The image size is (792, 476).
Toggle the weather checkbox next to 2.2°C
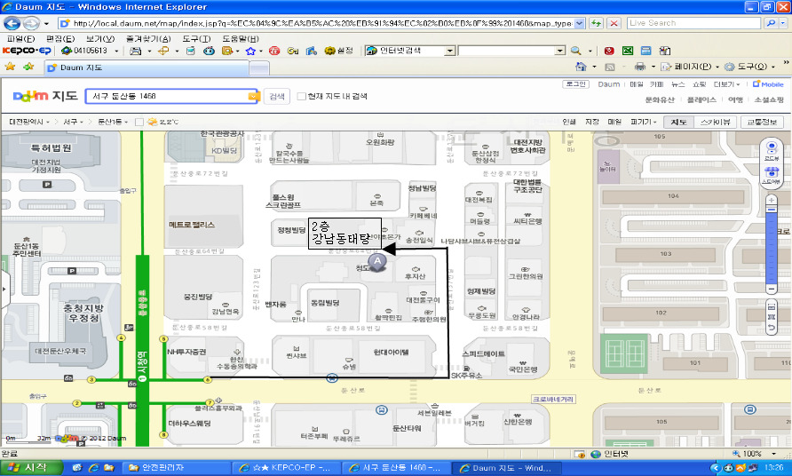tap(139, 122)
